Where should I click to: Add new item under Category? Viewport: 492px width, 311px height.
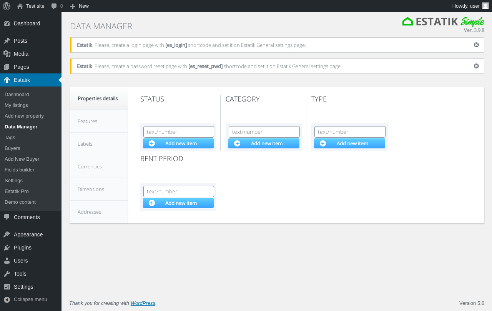click(264, 143)
